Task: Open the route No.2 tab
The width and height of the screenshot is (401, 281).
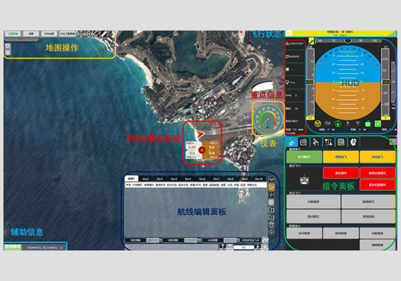Action: 144,178
